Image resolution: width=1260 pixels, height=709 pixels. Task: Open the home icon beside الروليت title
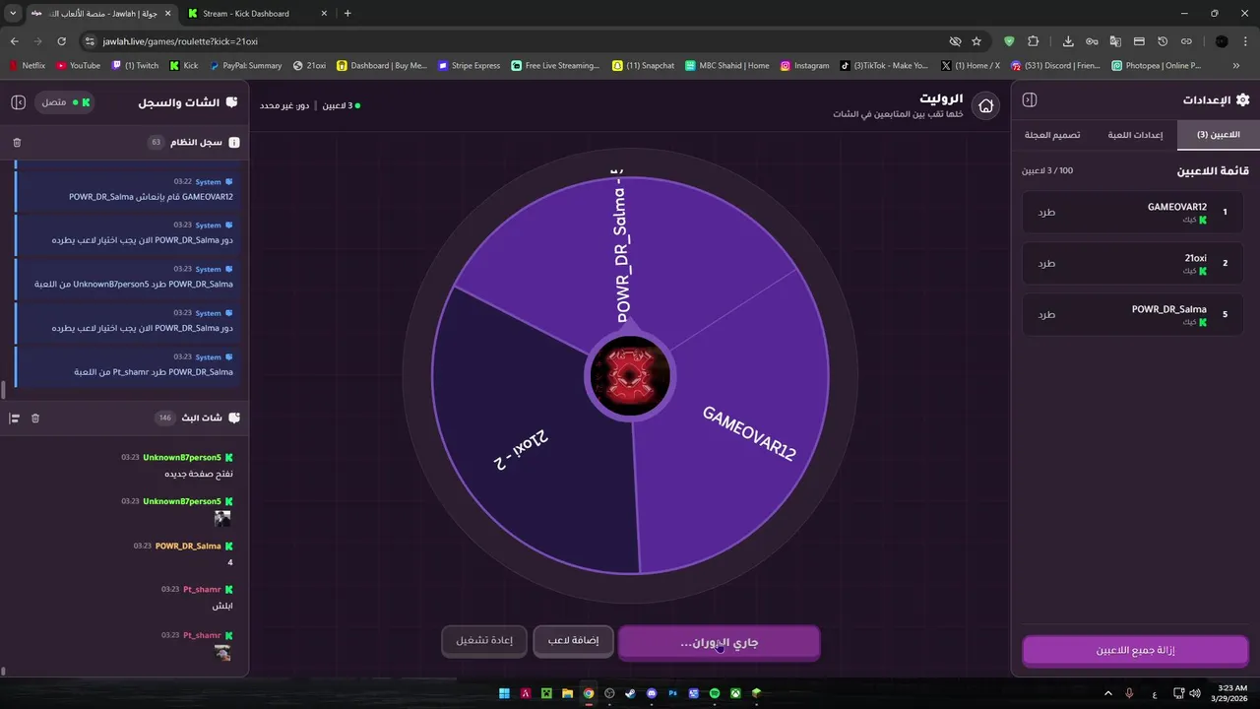pos(985,106)
